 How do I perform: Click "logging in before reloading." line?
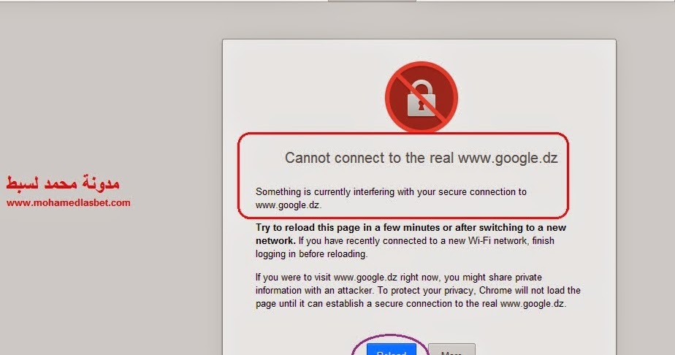point(312,254)
